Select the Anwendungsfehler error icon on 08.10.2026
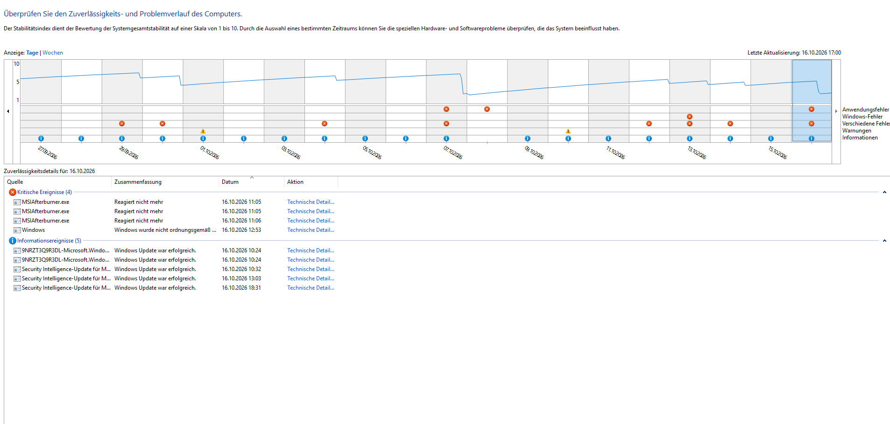 [x=487, y=109]
